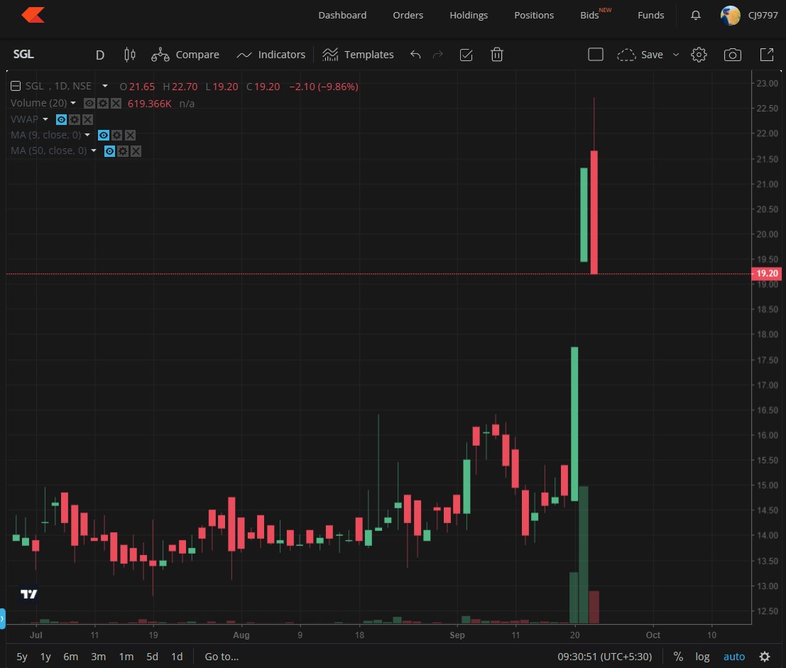Take a chart snapshot with camera icon
Image resolution: width=786 pixels, height=668 pixels.
pyautogui.click(x=732, y=54)
